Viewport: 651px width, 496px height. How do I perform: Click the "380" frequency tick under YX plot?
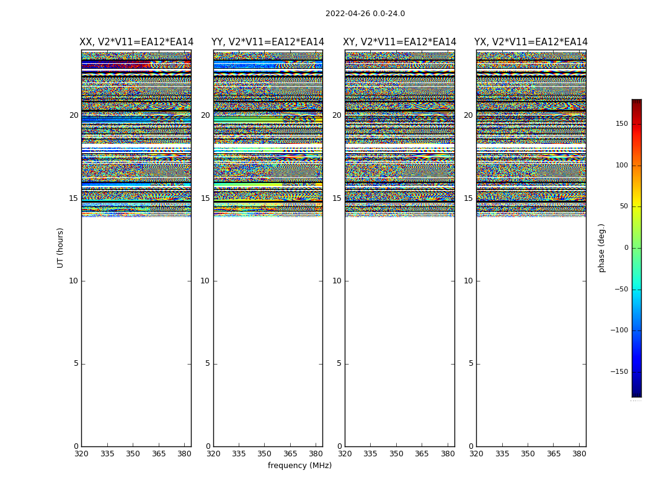tap(579, 454)
